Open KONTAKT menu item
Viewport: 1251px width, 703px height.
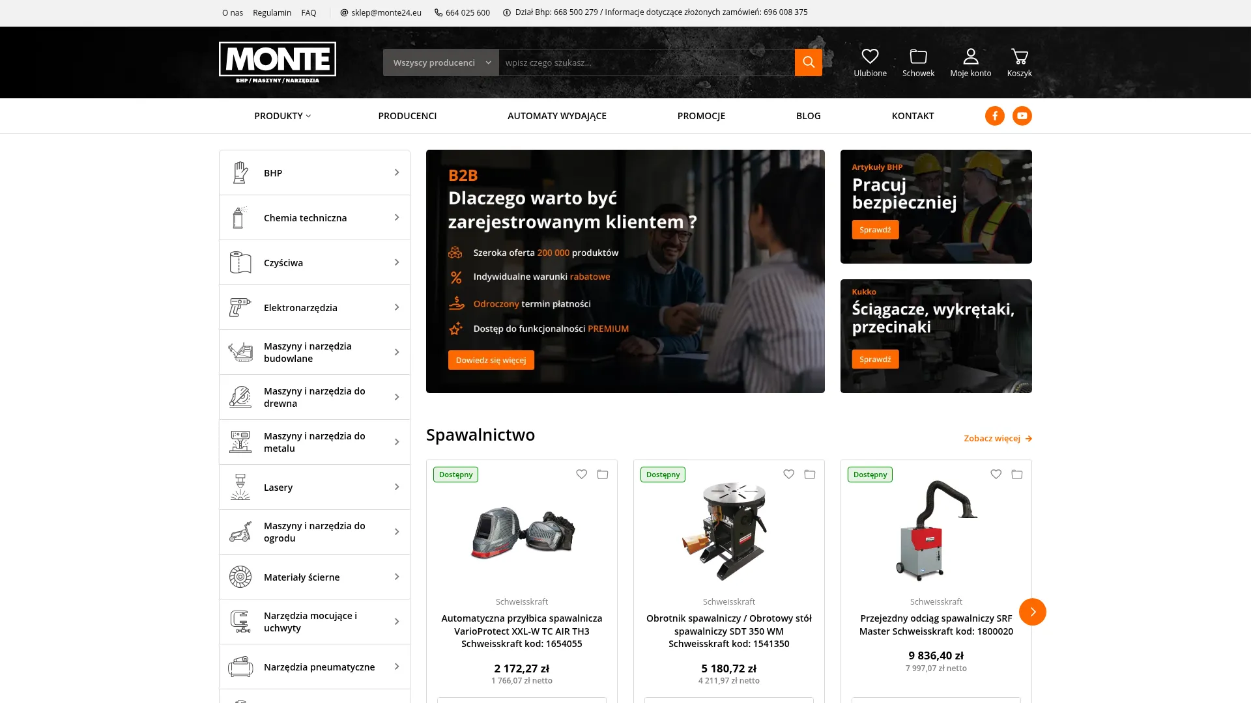pyautogui.click(x=913, y=116)
